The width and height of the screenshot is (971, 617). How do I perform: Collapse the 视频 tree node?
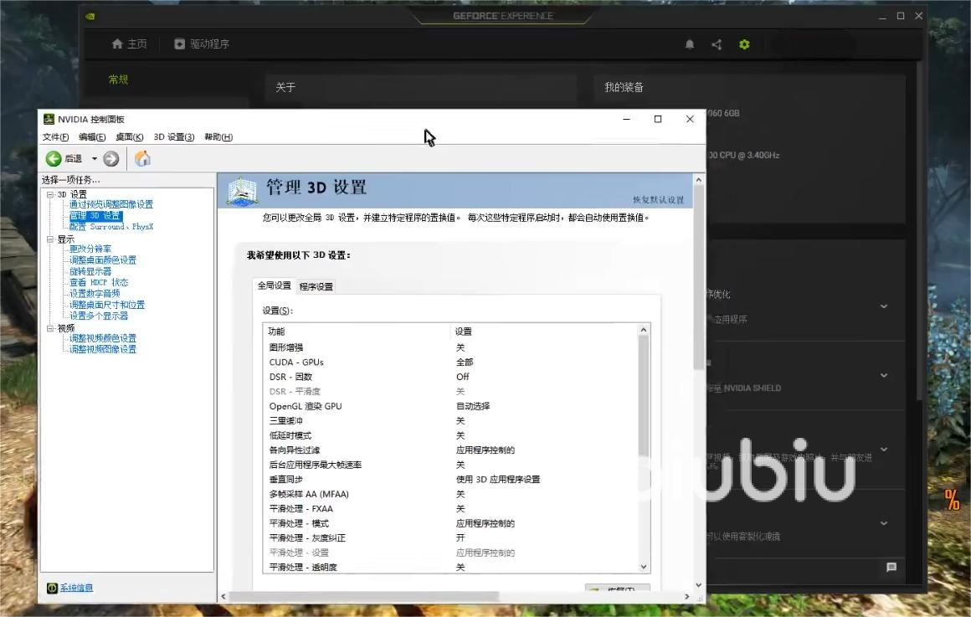click(50, 328)
